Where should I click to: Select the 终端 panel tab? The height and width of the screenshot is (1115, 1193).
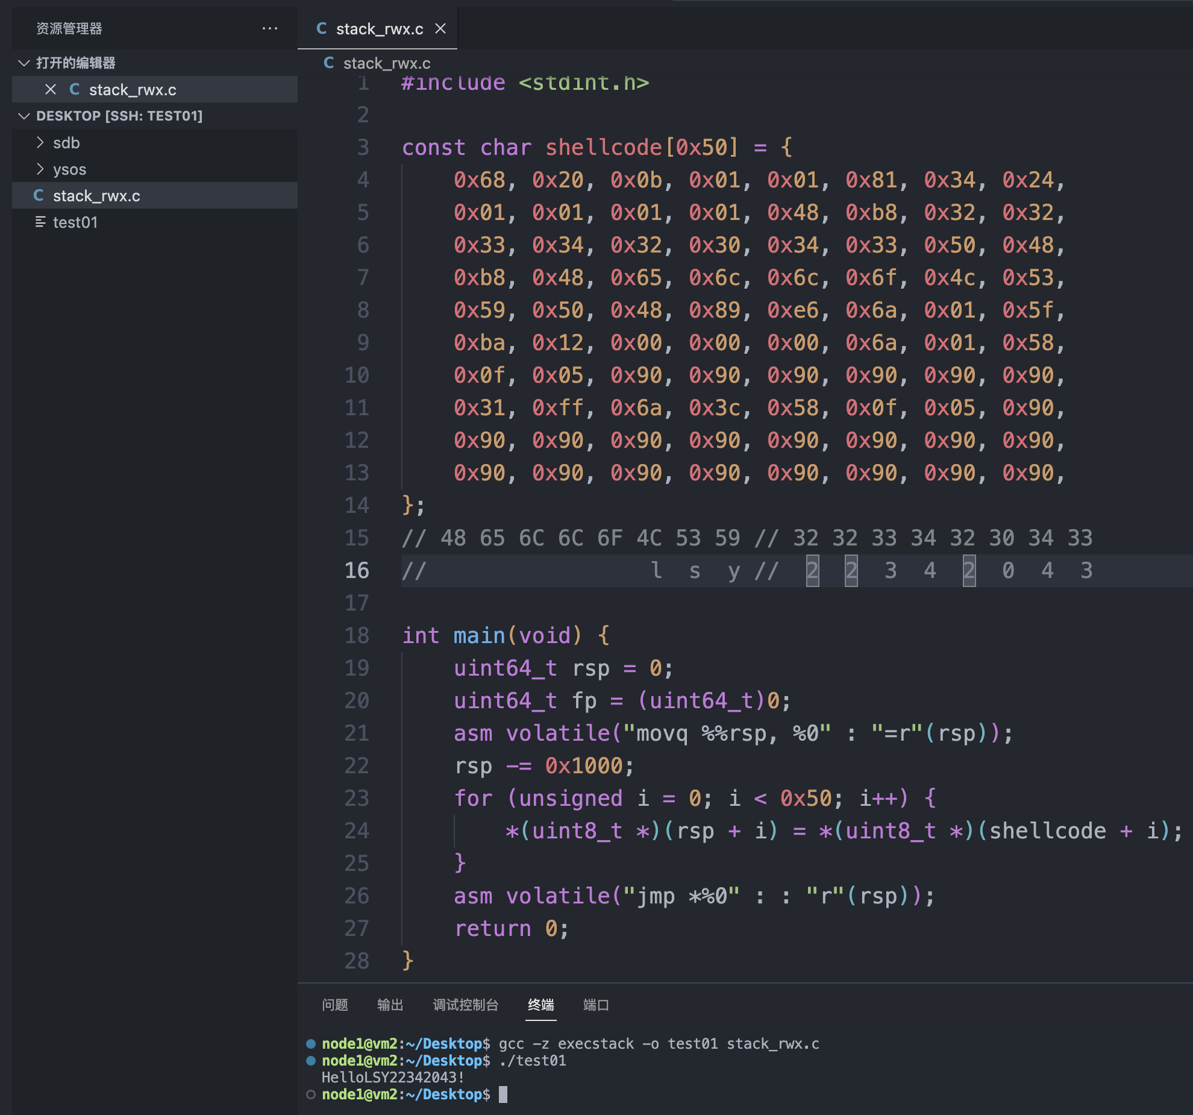point(541,1005)
